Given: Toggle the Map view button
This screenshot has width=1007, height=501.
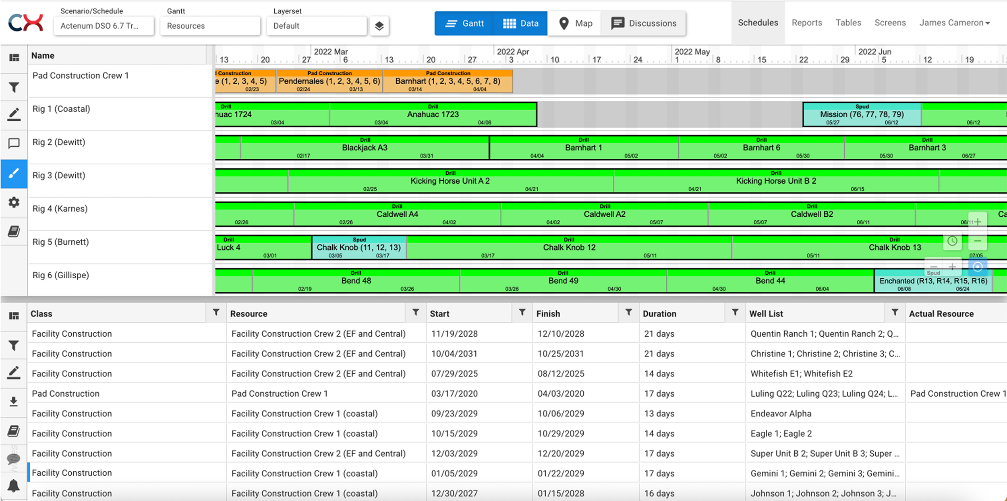Looking at the screenshot, I should coord(575,23).
